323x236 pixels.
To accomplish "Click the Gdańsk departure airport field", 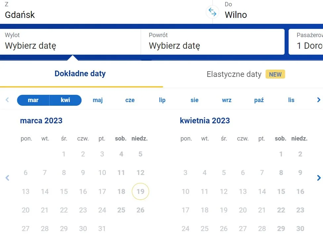I will [103, 12].
